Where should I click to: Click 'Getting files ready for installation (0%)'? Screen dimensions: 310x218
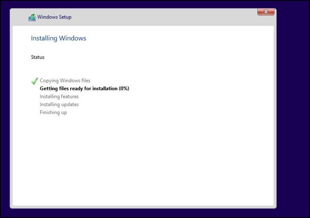pos(85,88)
